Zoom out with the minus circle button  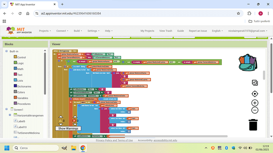[x=255, y=110]
